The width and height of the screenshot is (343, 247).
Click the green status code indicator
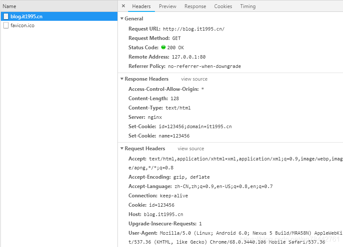[x=163, y=47]
